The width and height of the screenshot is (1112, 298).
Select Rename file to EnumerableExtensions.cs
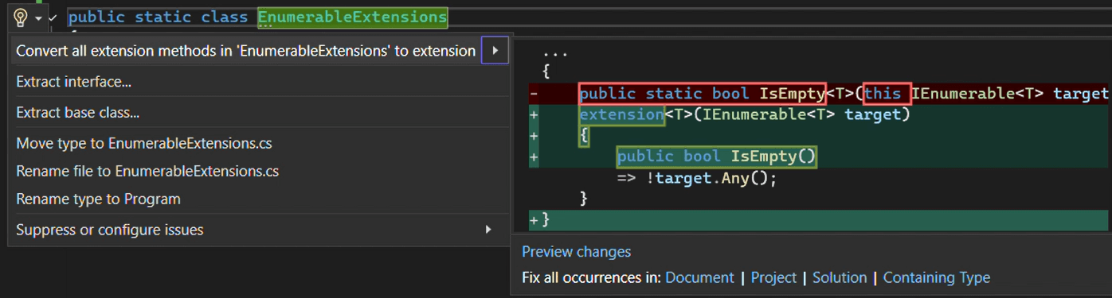point(147,171)
